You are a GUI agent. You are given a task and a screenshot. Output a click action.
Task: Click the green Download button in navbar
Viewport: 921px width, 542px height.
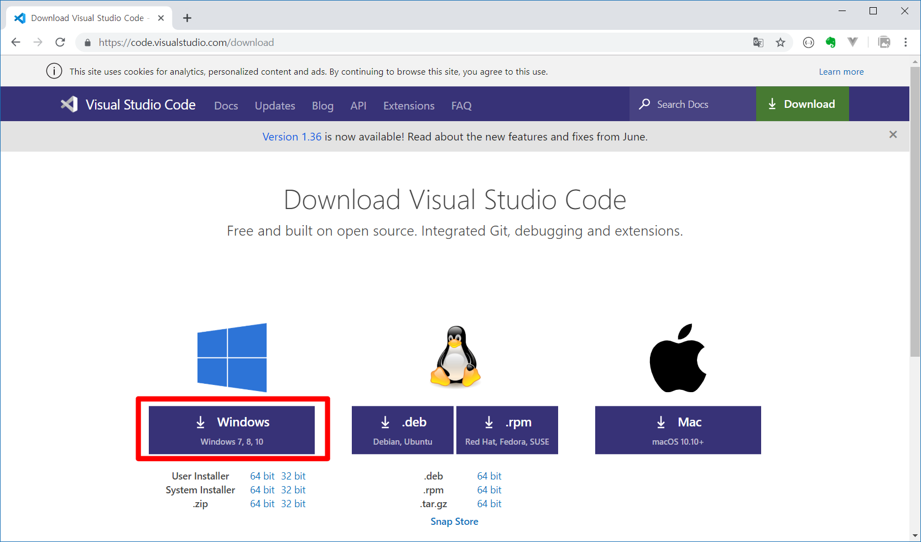[803, 104]
